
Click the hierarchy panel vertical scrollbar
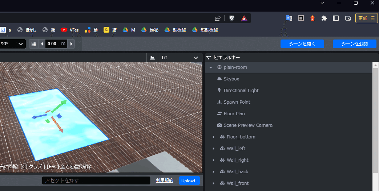click(x=375, y=121)
